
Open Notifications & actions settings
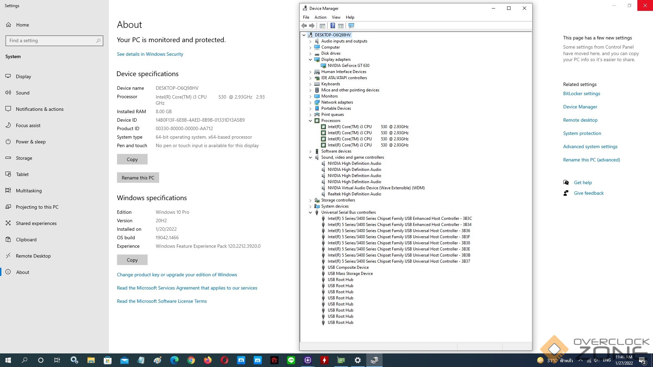(x=39, y=109)
